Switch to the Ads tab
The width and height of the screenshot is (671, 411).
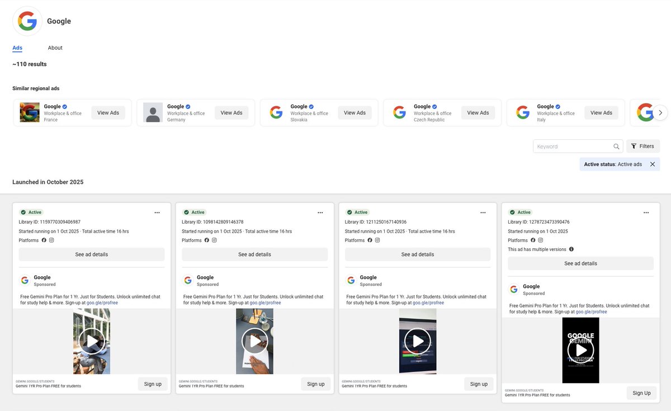click(x=17, y=48)
